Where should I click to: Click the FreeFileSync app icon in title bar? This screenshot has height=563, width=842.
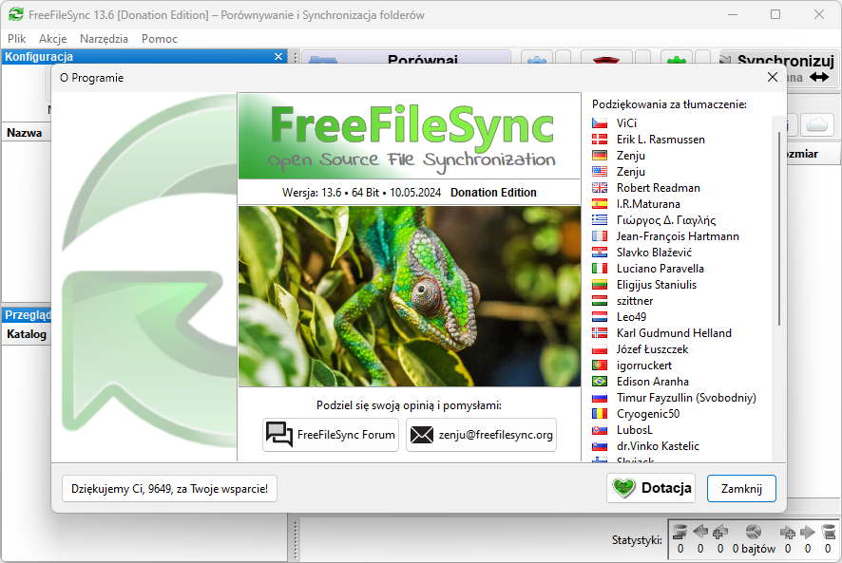[x=15, y=14]
